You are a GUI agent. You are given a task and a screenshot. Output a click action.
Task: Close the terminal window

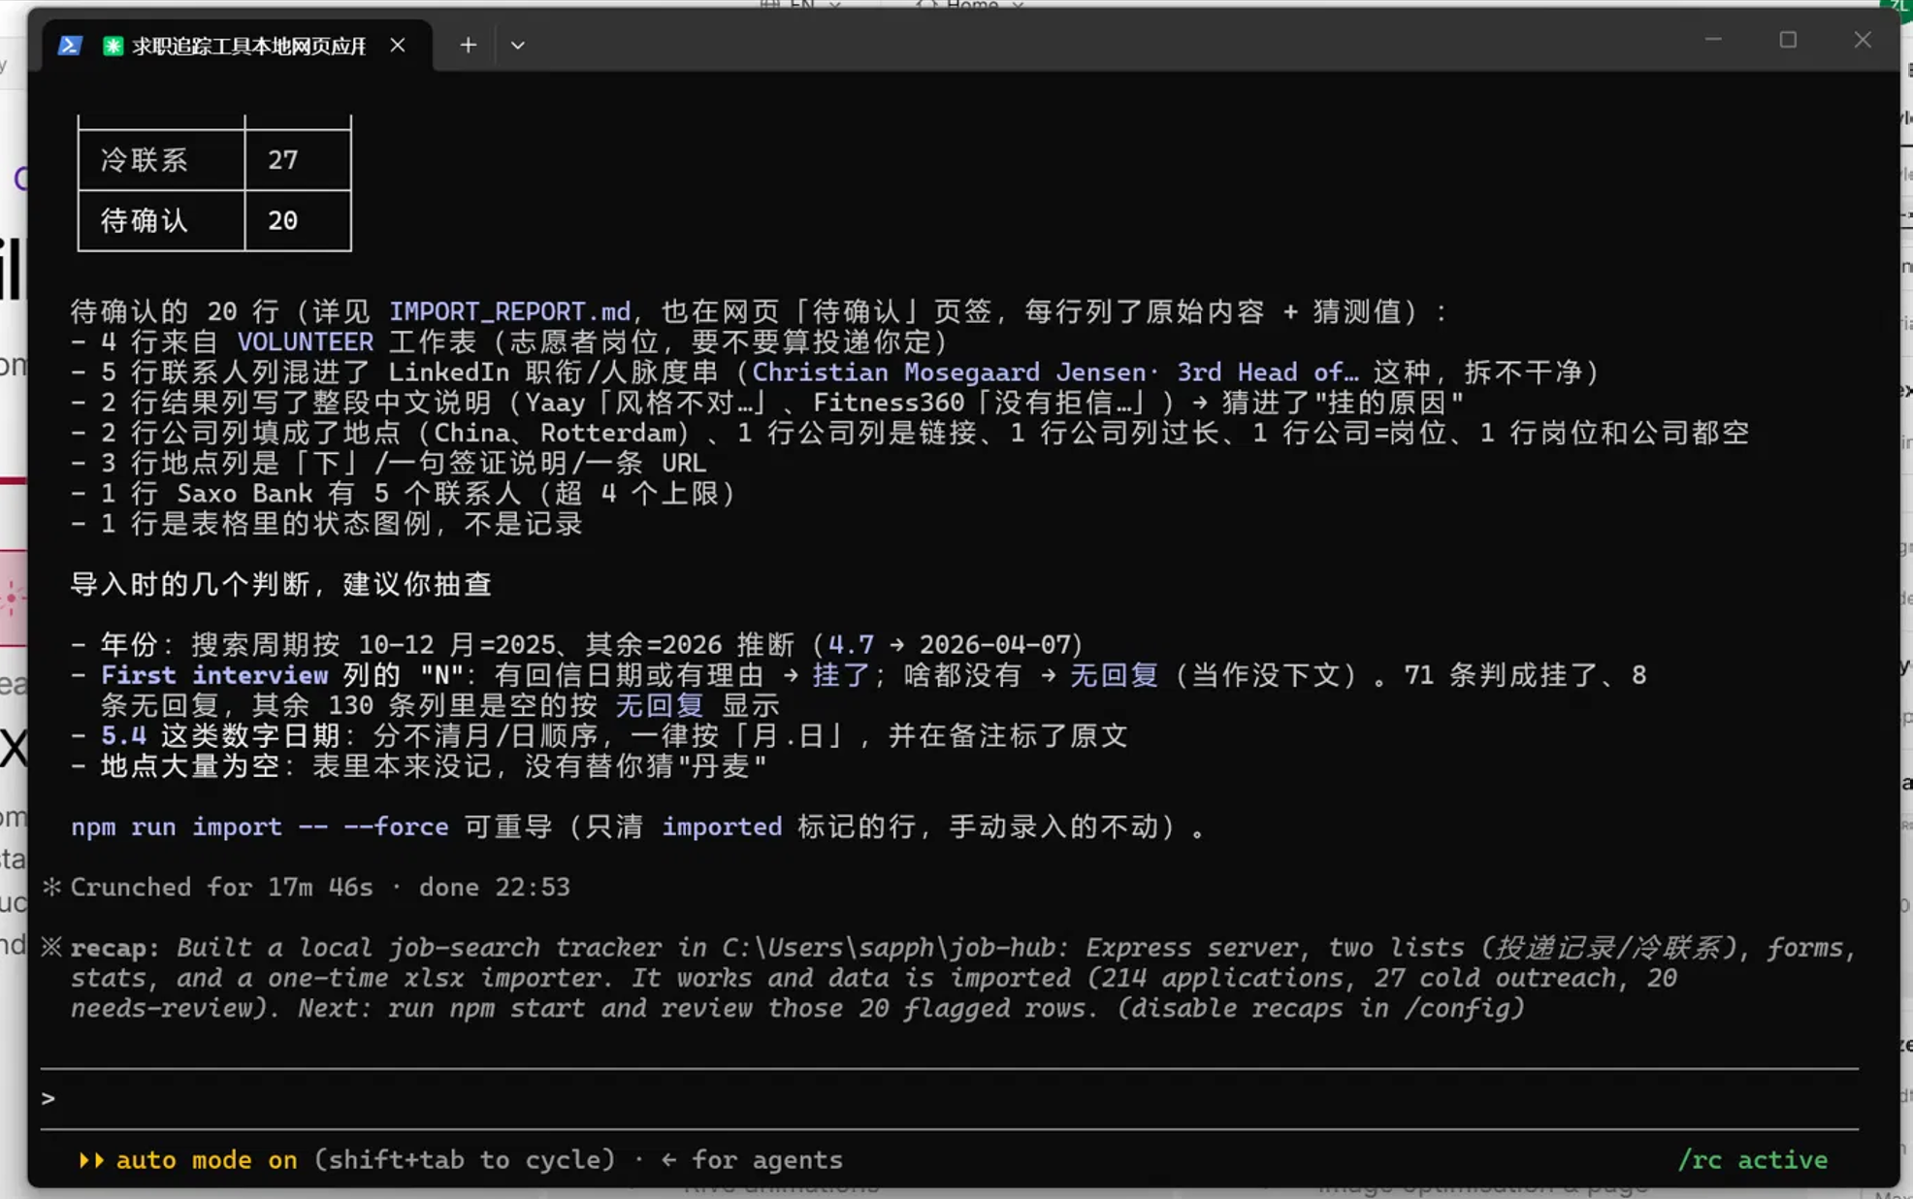(x=1863, y=40)
